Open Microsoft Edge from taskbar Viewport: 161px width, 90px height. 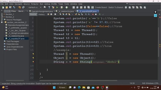[x=79, y=87]
